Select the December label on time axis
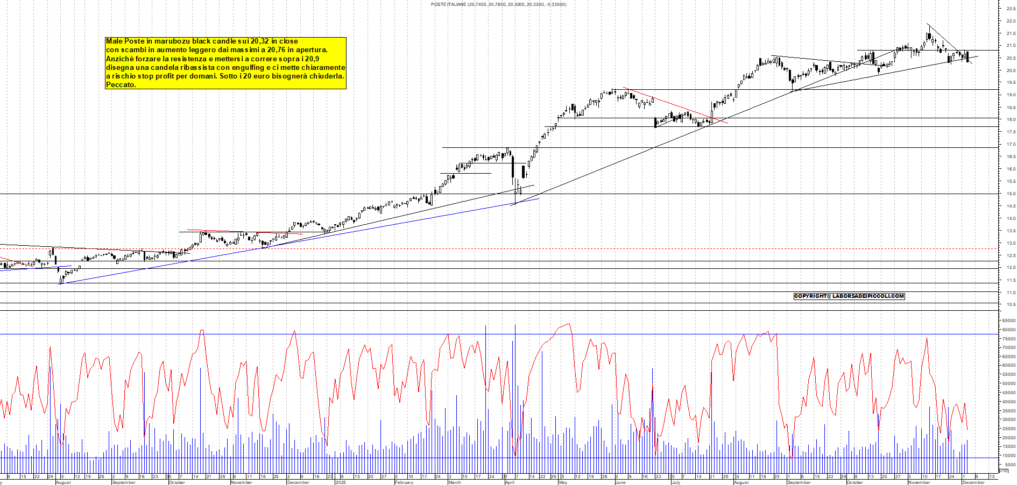Screen dimensions: 1017x485 [973, 482]
